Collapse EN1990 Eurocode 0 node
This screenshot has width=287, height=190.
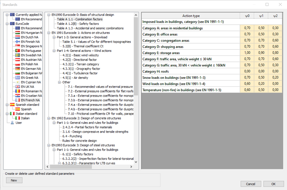[49, 15]
